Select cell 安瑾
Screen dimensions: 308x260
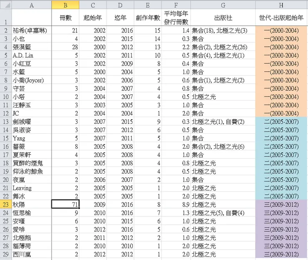pyautogui.click(x=32, y=221)
